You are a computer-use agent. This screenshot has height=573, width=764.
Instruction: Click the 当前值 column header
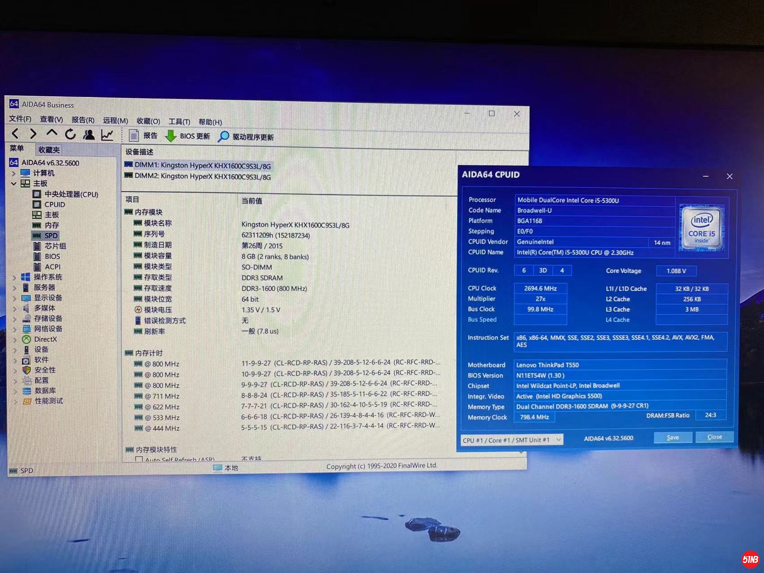(252, 201)
